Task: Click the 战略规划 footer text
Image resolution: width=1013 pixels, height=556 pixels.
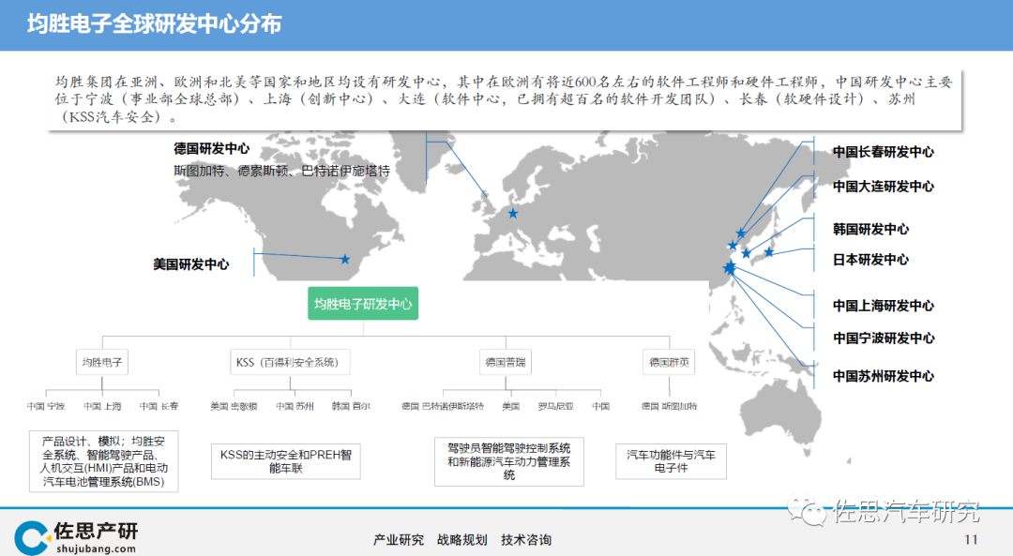Action: tap(461, 540)
